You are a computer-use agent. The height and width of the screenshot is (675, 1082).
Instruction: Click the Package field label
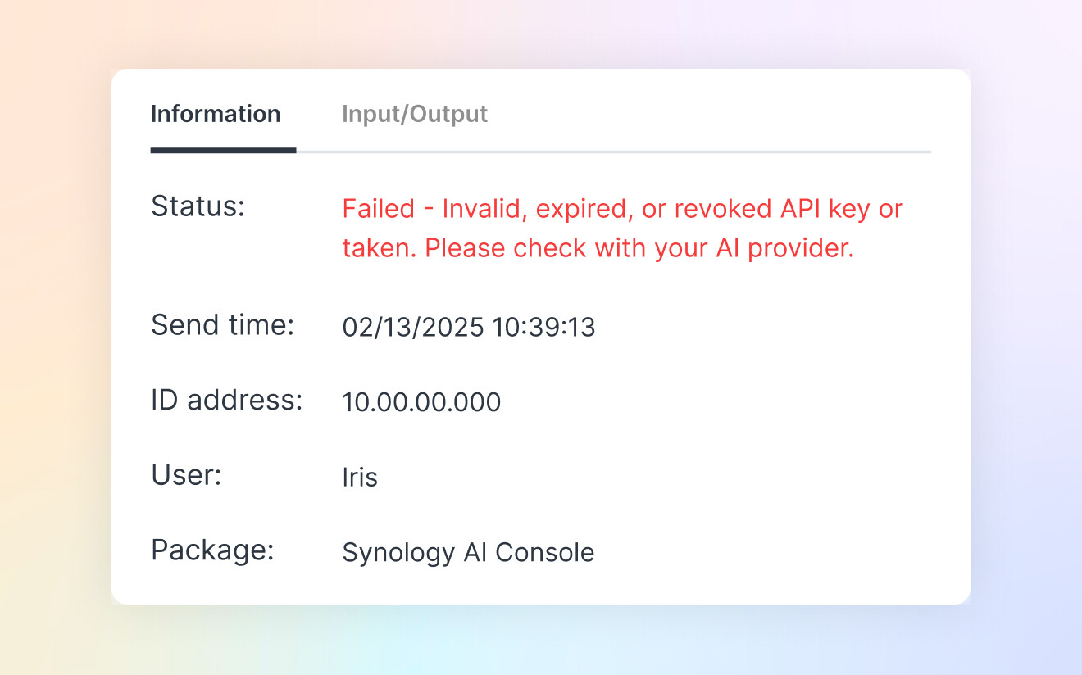tap(211, 550)
